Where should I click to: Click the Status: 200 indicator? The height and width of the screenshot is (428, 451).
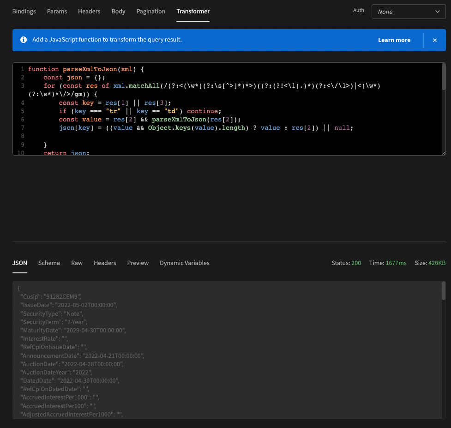click(x=346, y=263)
